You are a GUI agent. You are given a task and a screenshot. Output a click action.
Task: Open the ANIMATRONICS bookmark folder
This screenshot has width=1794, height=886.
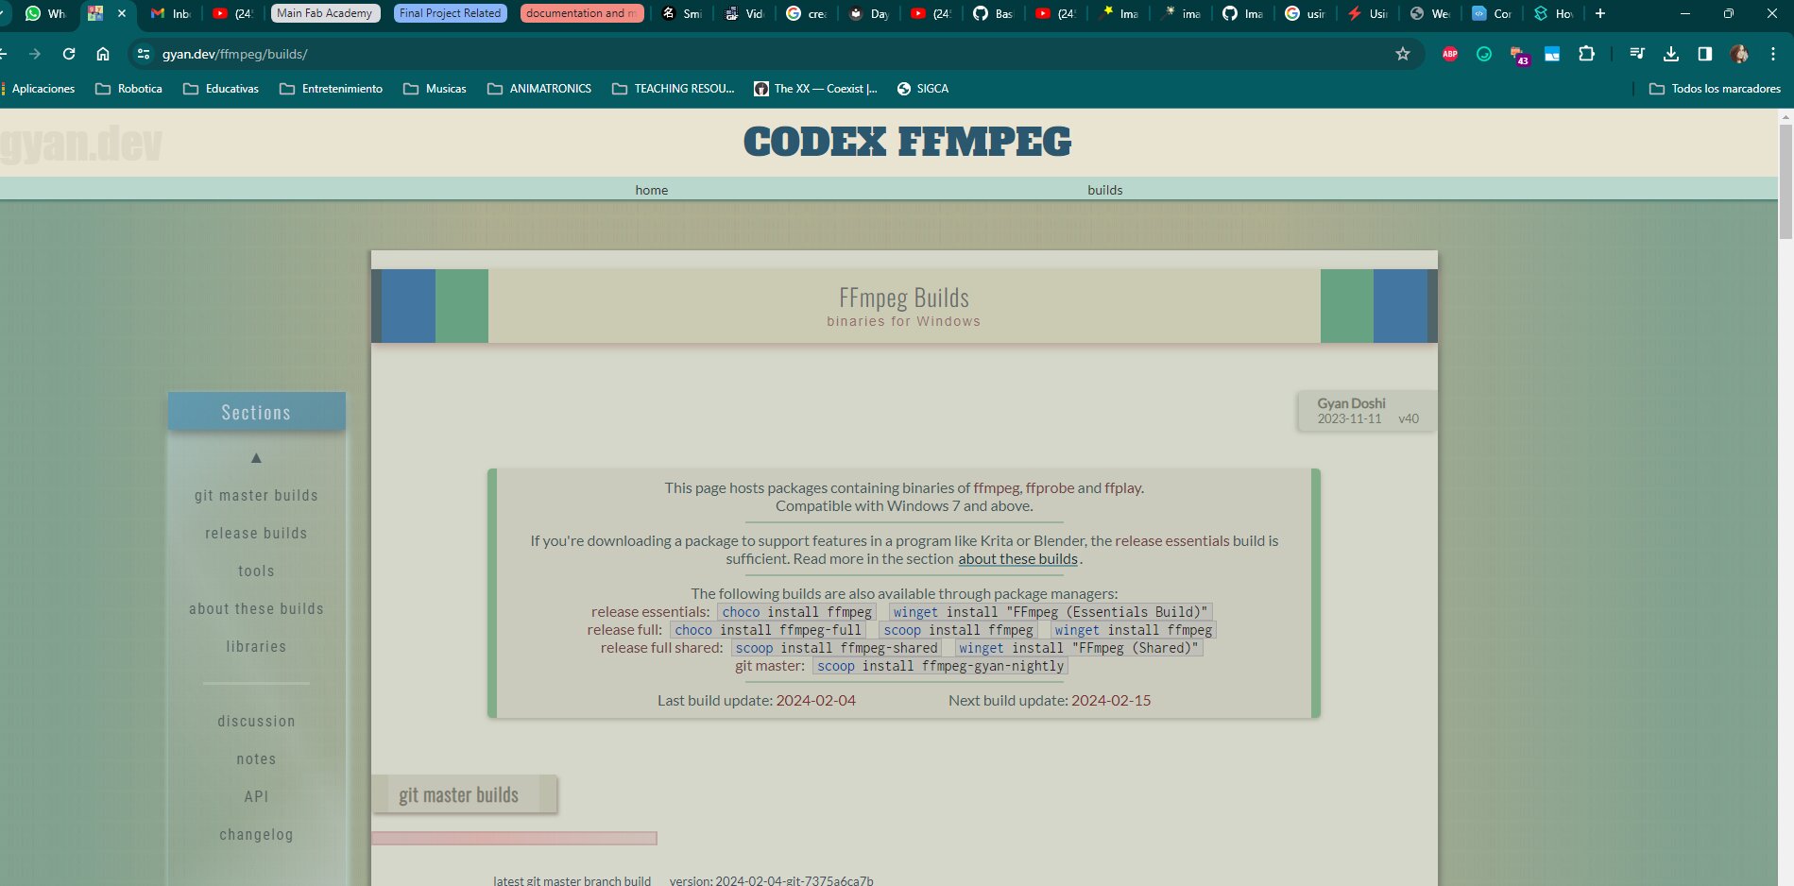(539, 89)
